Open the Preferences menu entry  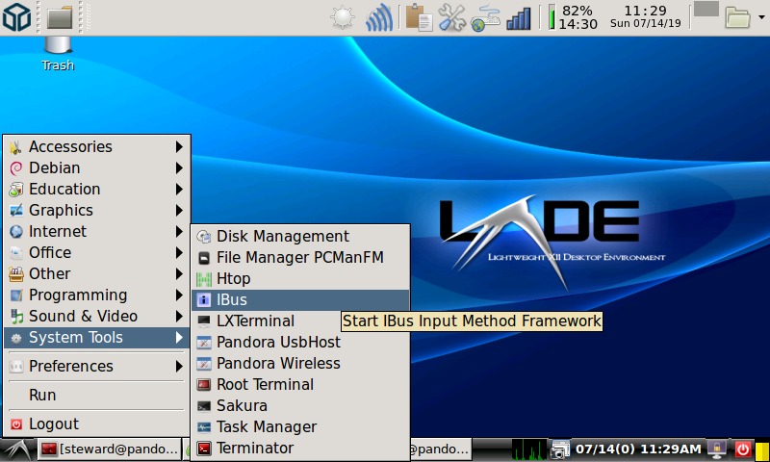point(96,366)
